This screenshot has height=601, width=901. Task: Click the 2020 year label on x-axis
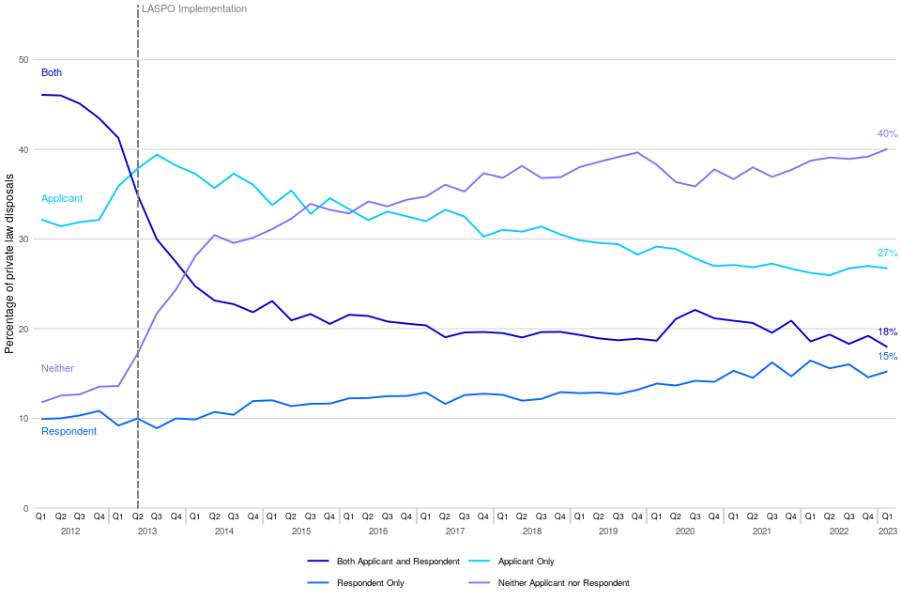pos(685,532)
